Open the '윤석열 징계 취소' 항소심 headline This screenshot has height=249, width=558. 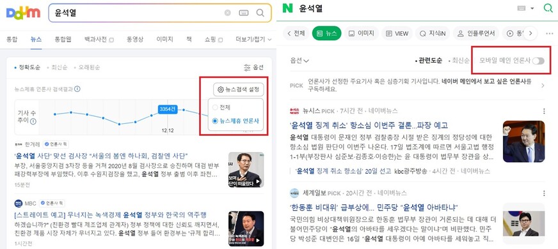(369, 125)
